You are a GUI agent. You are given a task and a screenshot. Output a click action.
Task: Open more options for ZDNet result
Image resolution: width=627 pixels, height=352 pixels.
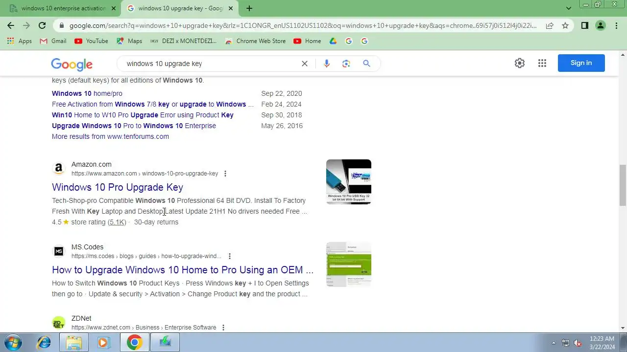tap(223, 328)
